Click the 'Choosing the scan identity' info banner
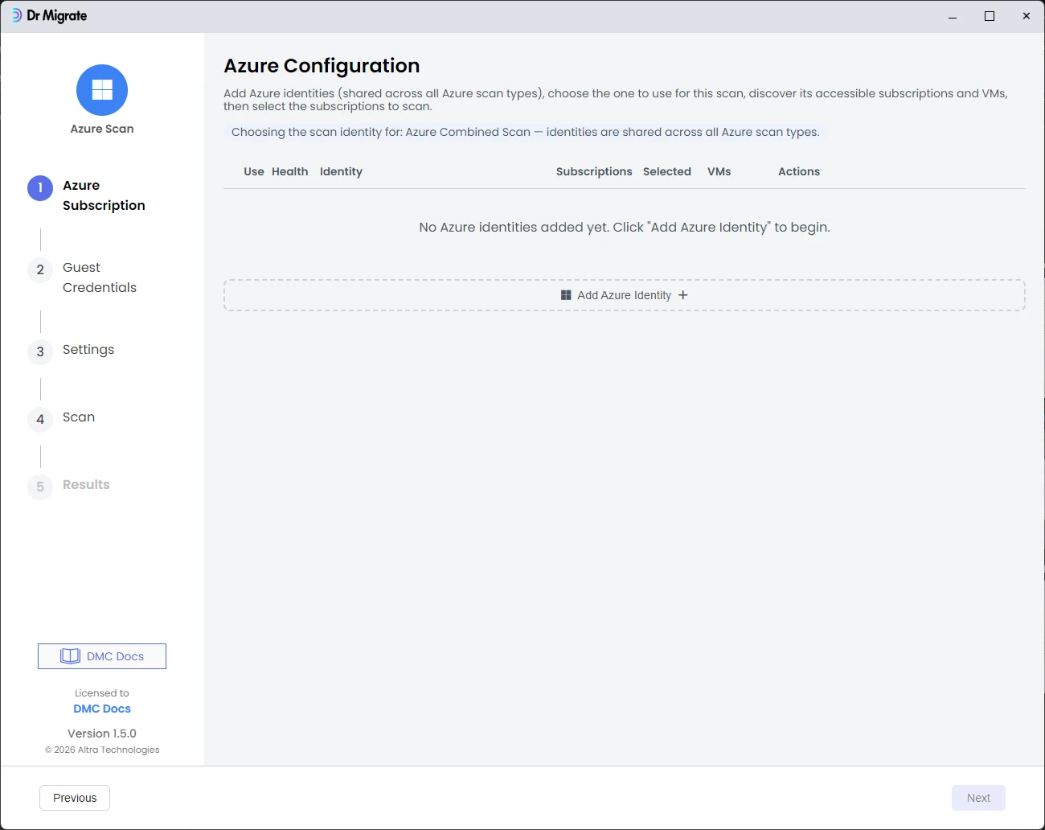 (526, 132)
